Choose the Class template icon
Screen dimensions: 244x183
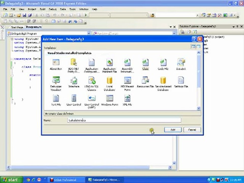click(x=145, y=63)
